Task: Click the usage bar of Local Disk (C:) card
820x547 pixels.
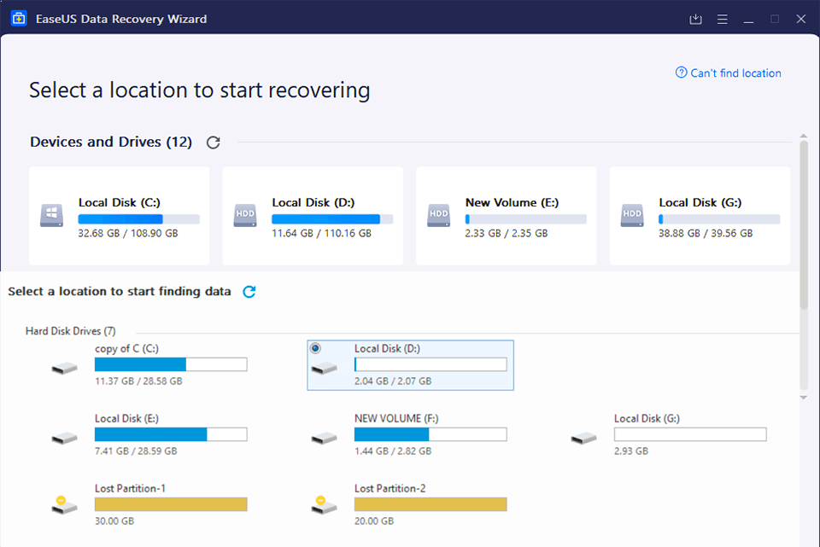Action: point(138,219)
